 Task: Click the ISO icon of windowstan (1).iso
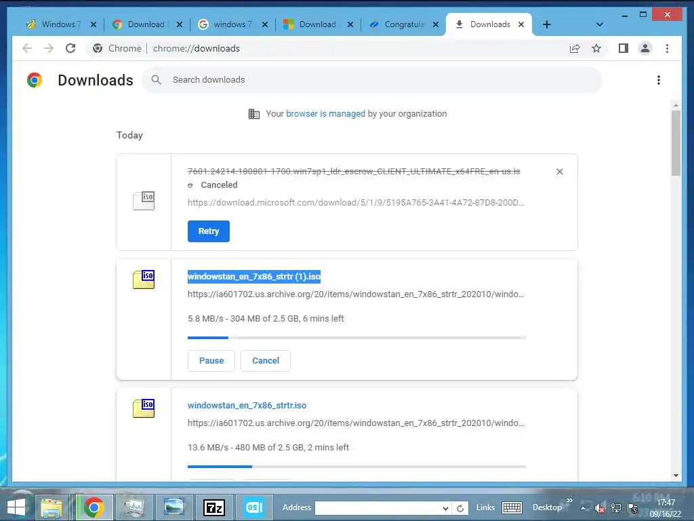[144, 279]
